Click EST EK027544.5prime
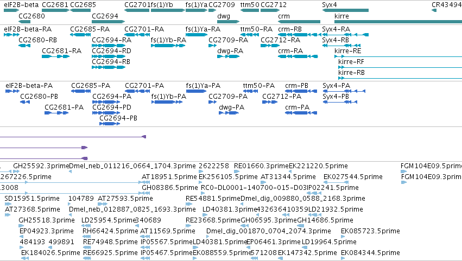This screenshot has height=261, width=462. coord(353,177)
